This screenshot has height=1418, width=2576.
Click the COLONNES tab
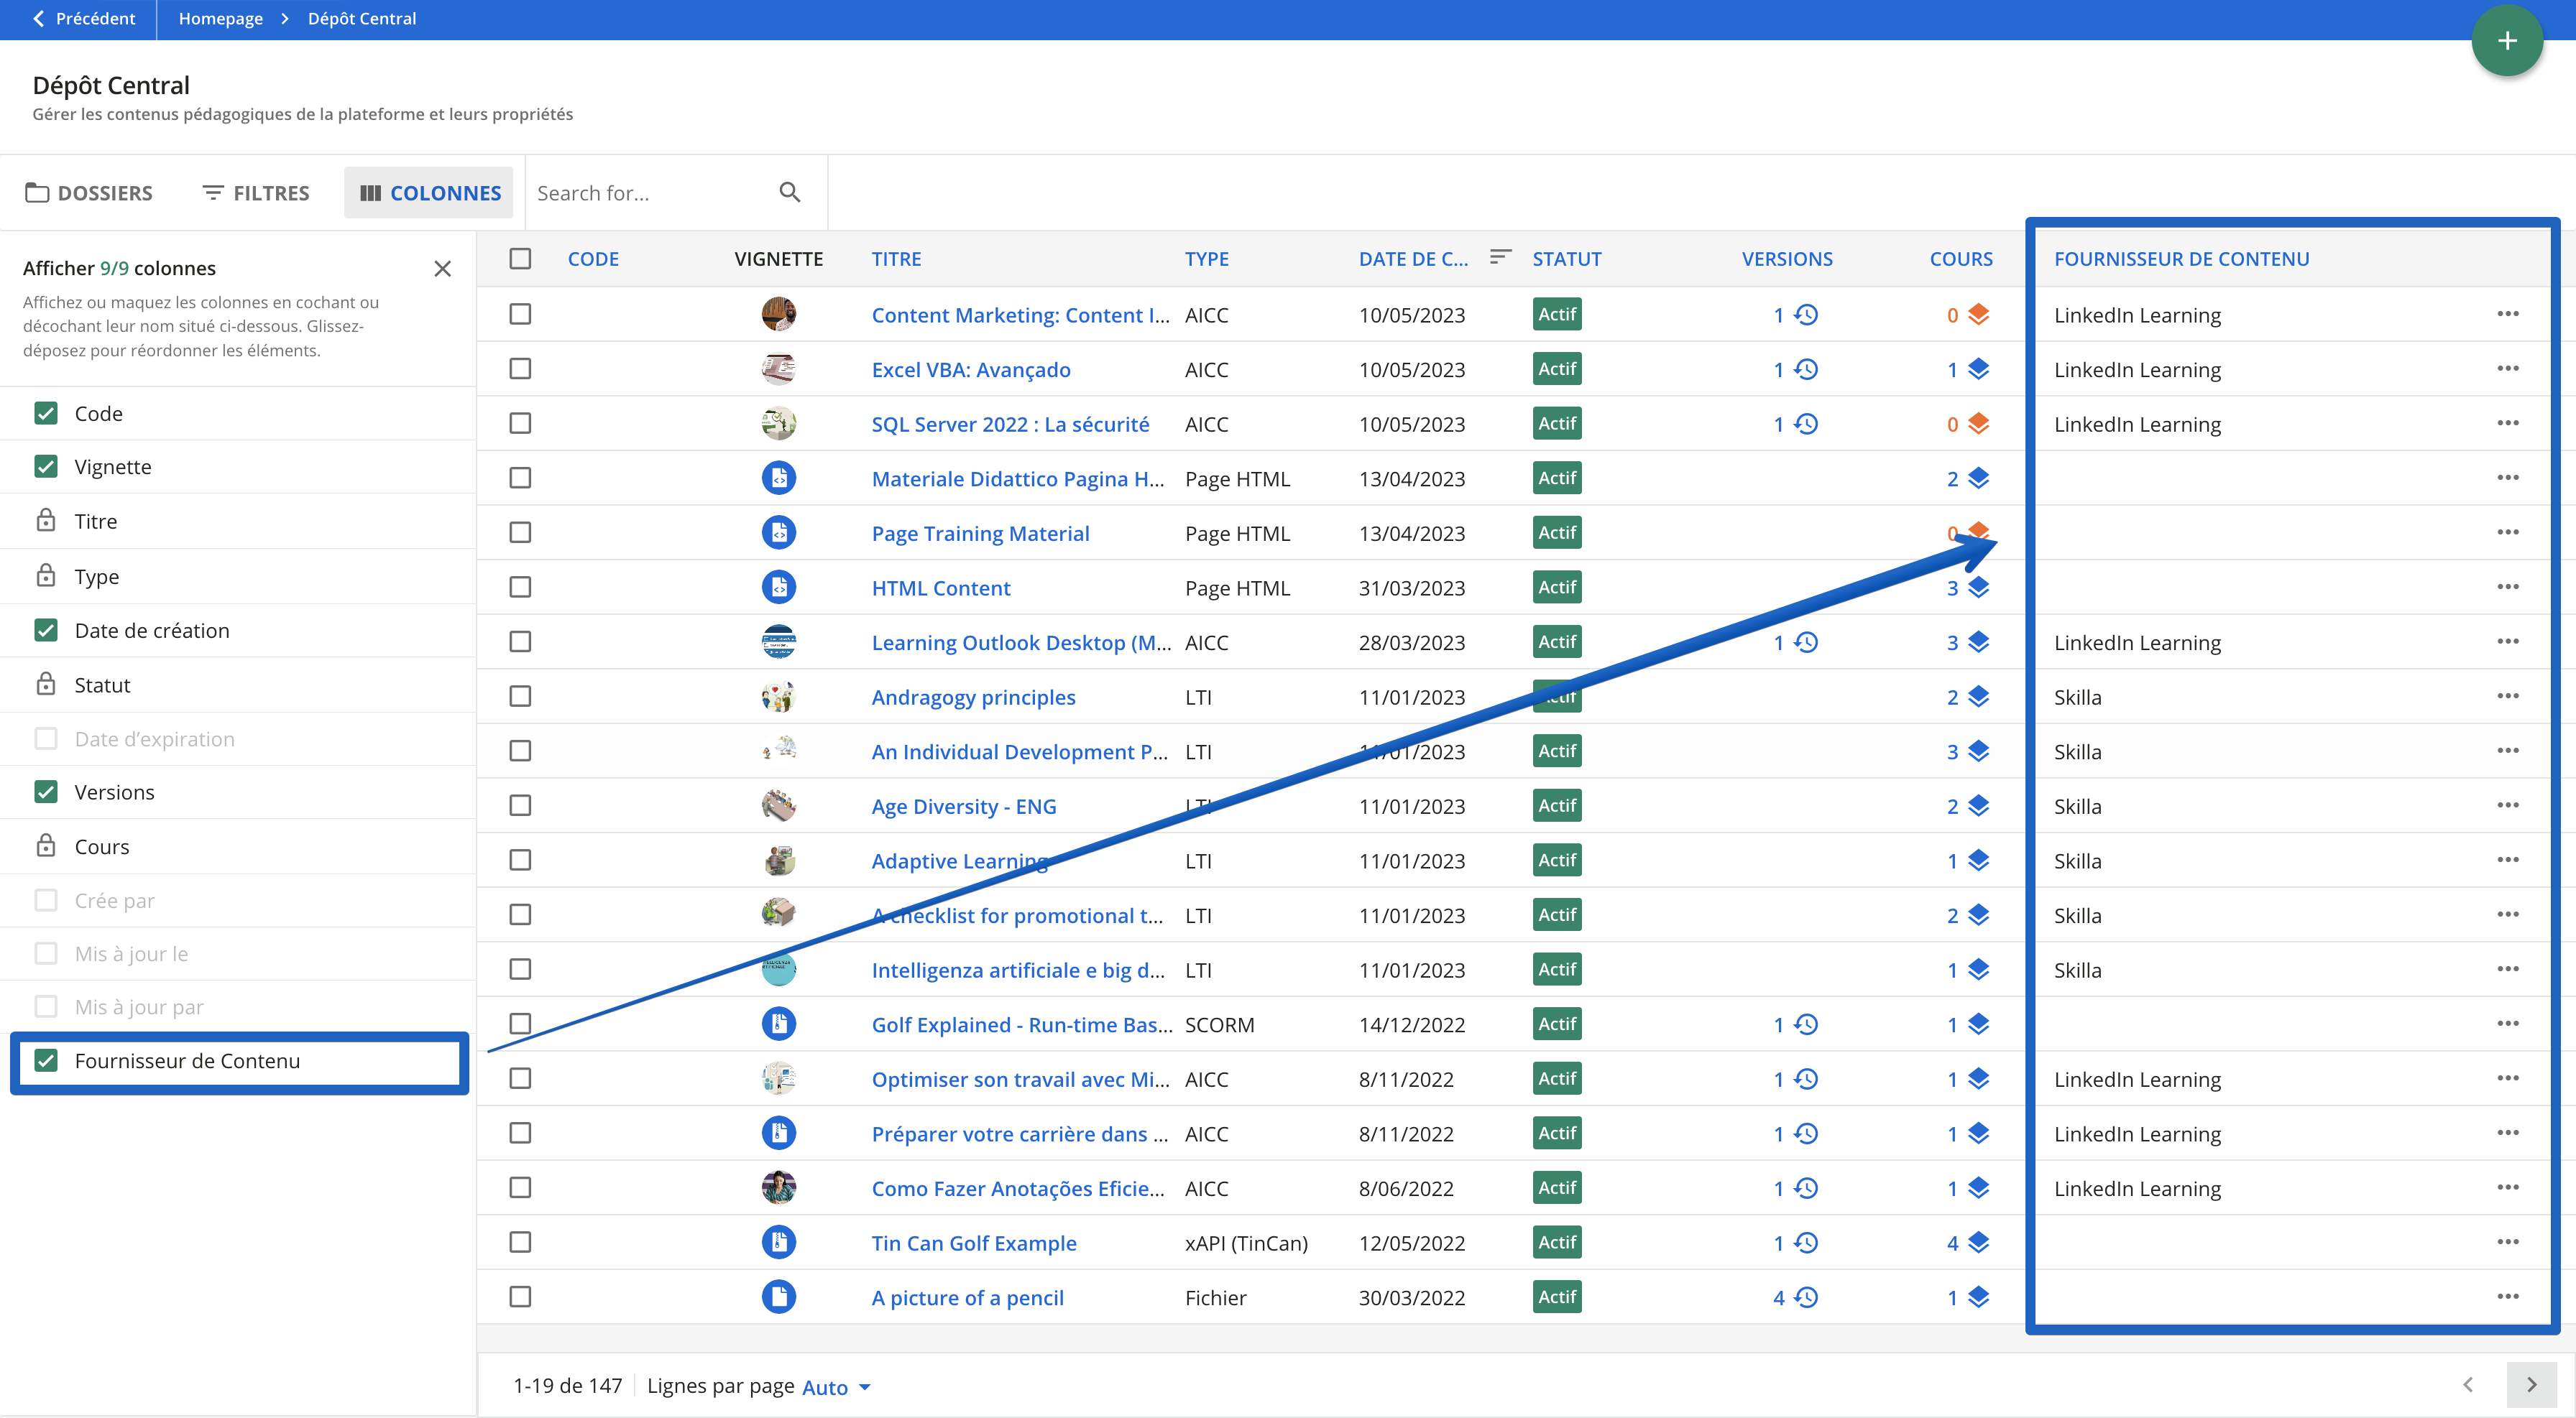pyautogui.click(x=429, y=193)
